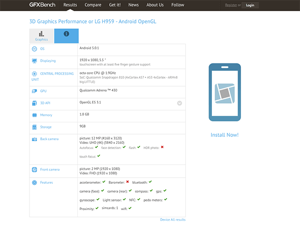Screen dimensions: 300x225
Task: Click the Storage drive icon
Action: coord(34,127)
